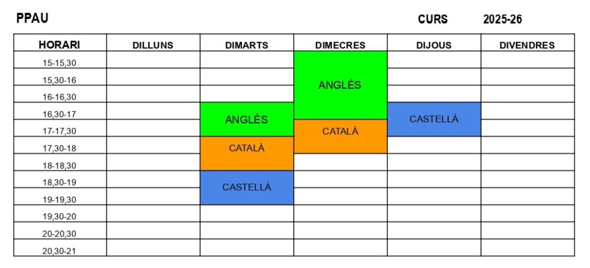
Task: Select the DIJOUS column header
Action: [x=433, y=45]
